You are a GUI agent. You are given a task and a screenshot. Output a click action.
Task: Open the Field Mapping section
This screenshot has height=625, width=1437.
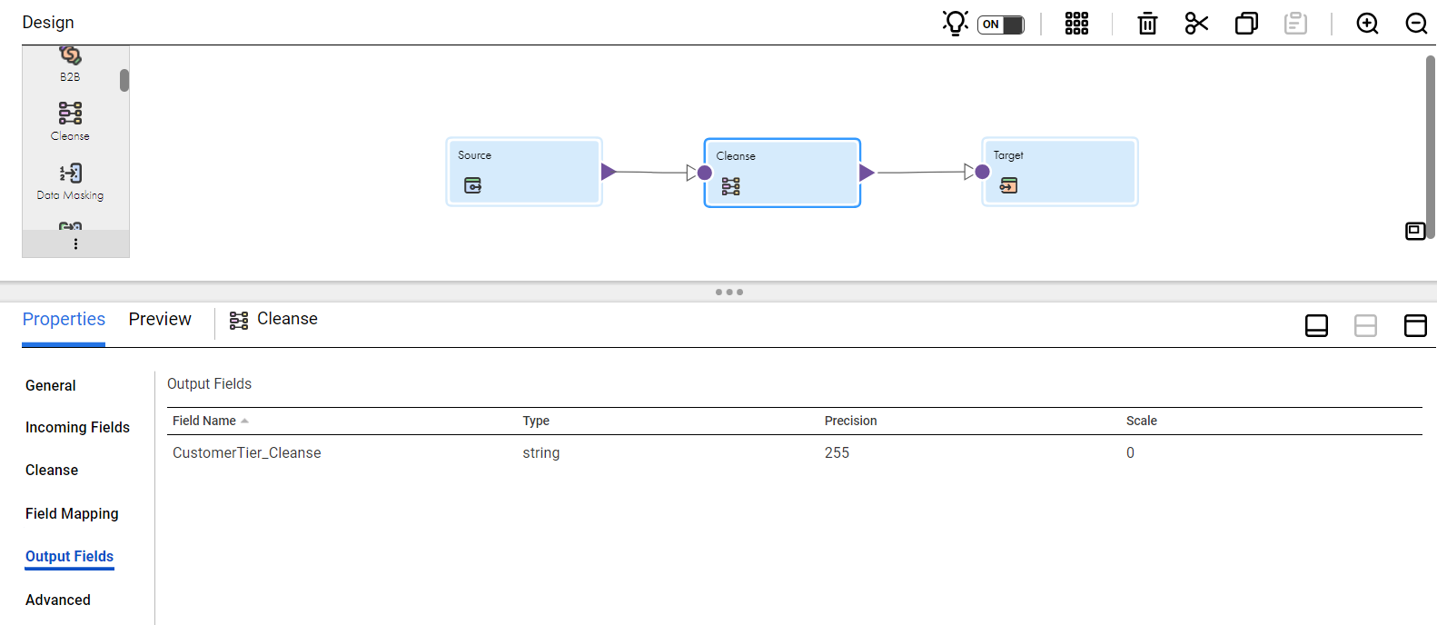click(72, 513)
